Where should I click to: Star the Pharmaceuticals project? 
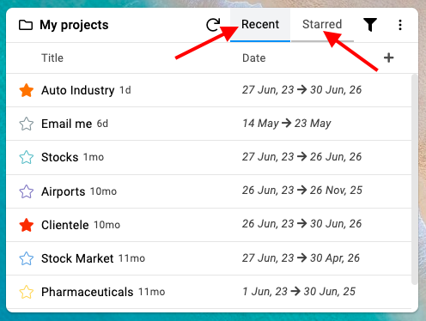pos(27,292)
